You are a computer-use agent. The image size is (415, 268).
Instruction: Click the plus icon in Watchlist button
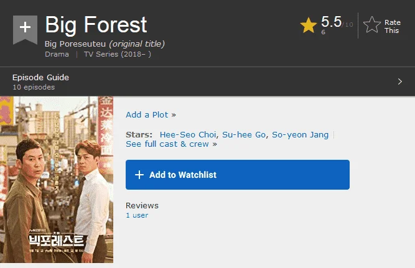tap(139, 175)
